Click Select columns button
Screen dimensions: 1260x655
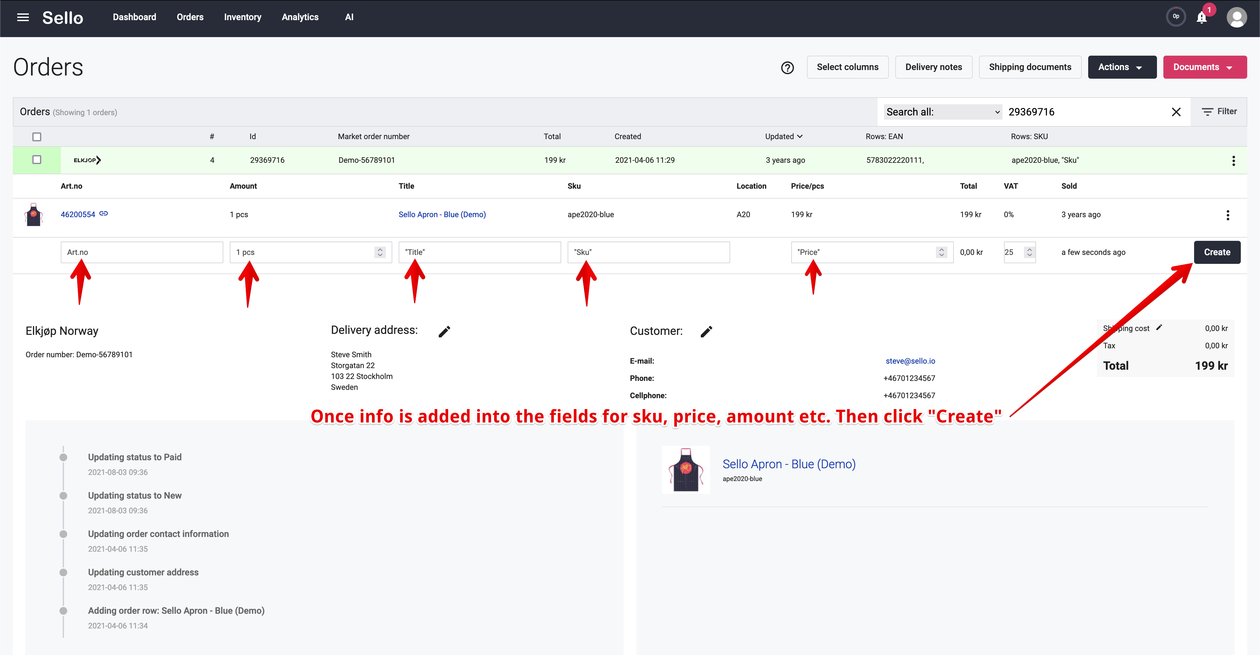pos(847,67)
